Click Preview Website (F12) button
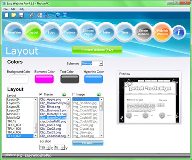The height and width of the screenshot is (160, 192). click(97, 50)
